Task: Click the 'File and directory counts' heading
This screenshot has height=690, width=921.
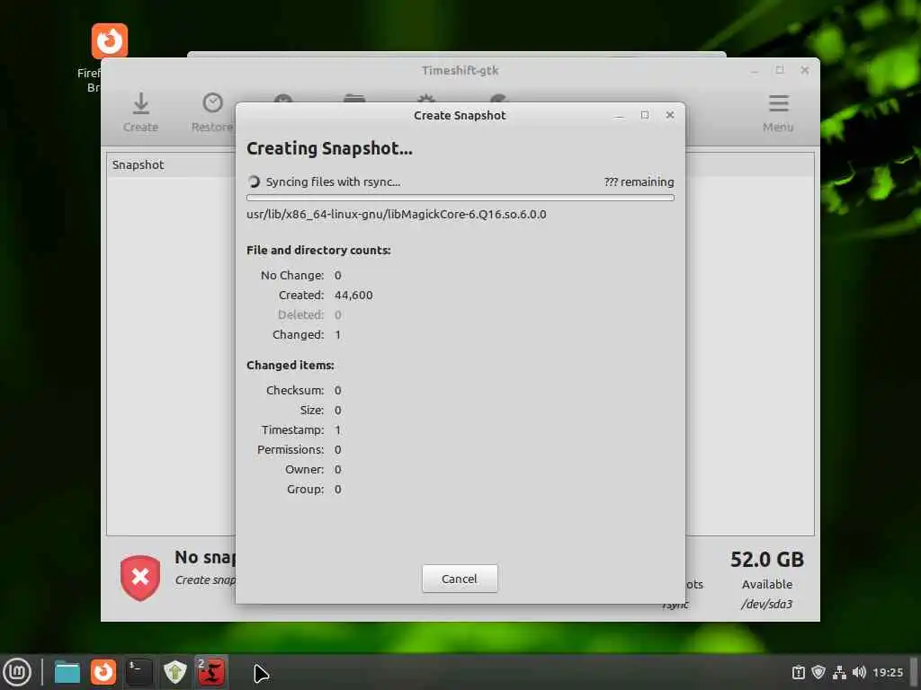Action: [x=318, y=250]
